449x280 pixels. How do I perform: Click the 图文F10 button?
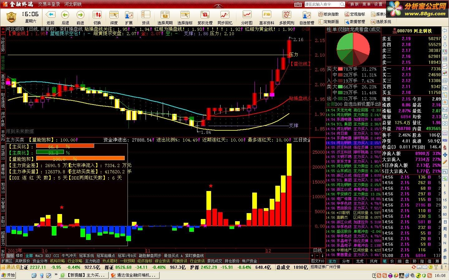point(318,261)
